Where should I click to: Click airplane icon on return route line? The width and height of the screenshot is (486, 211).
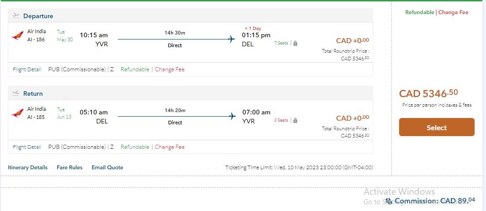[x=232, y=117]
